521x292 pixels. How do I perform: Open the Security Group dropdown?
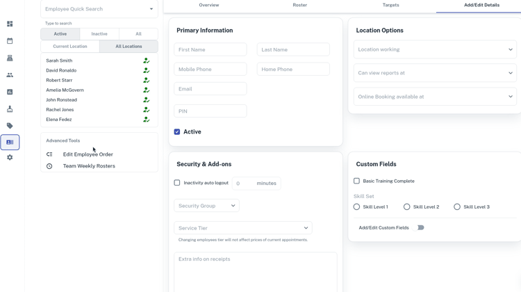pyautogui.click(x=206, y=206)
